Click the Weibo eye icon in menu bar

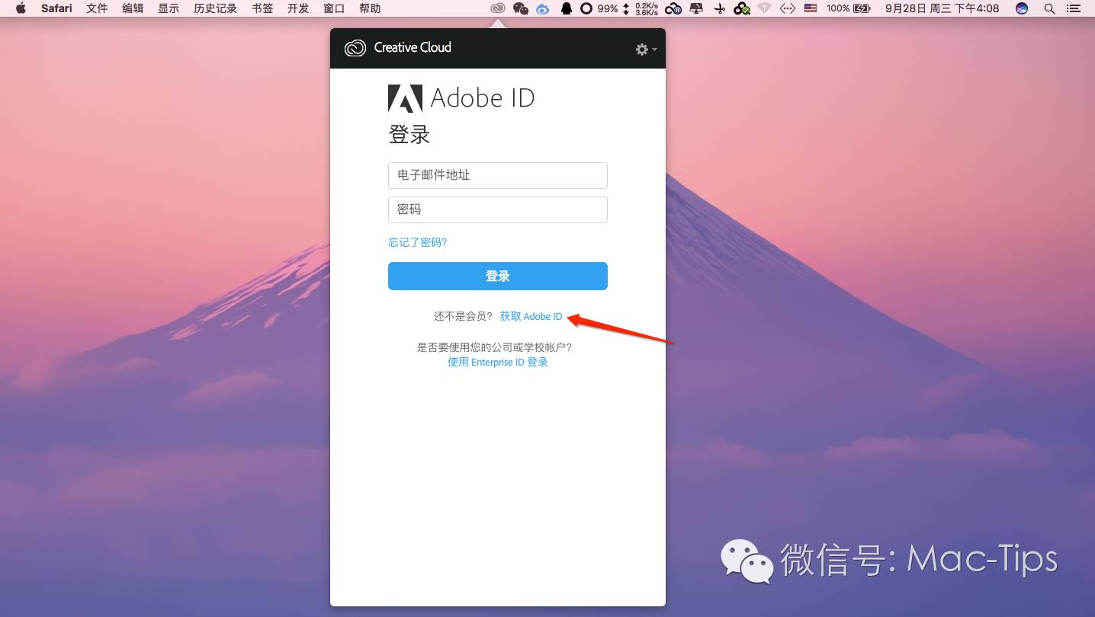tap(542, 8)
